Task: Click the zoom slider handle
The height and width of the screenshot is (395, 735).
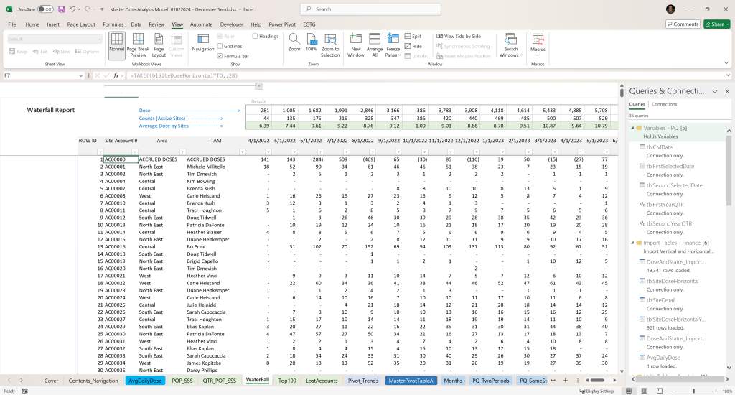Action: coord(693,391)
